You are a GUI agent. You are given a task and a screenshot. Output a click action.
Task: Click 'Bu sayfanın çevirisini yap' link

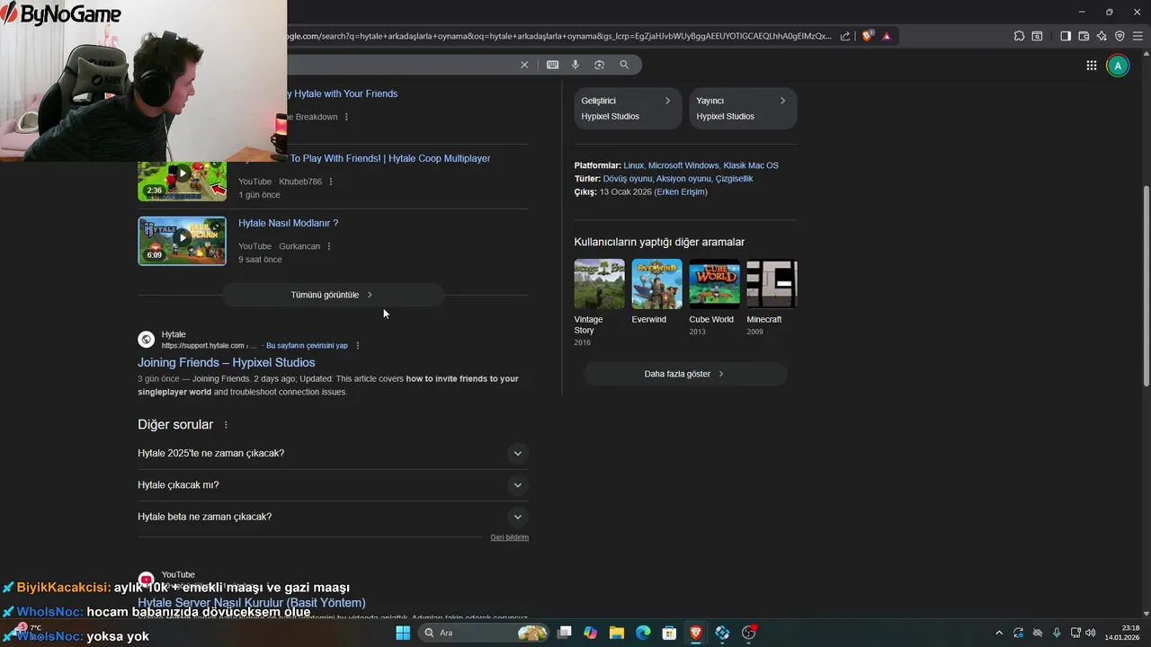tap(307, 345)
